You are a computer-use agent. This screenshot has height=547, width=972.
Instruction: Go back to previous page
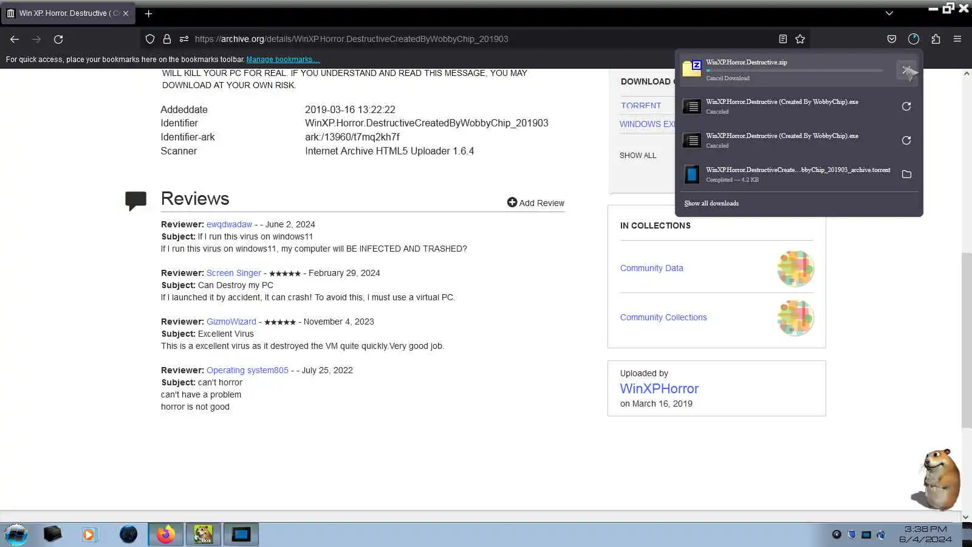click(x=15, y=39)
